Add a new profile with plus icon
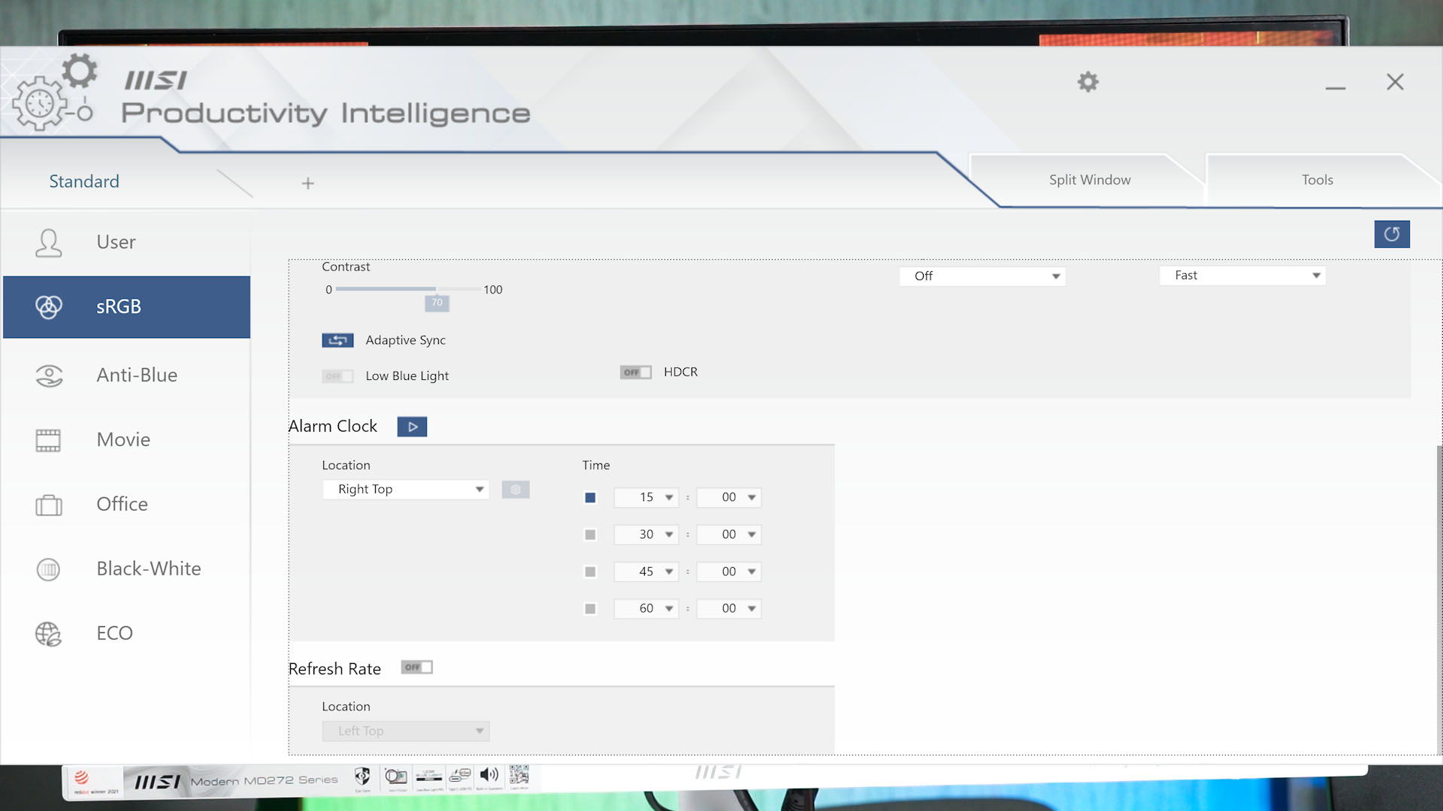This screenshot has width=1443, height=811. (307, 183)
